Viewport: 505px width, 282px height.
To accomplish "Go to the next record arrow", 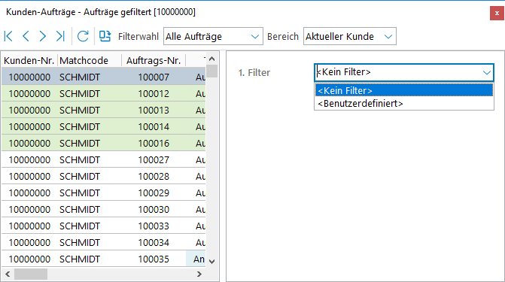I will pyautogui.click(x=42, y=36).
